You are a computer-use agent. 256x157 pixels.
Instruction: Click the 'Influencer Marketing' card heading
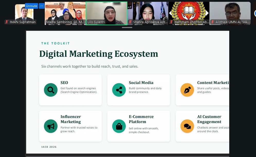[71, 119]
